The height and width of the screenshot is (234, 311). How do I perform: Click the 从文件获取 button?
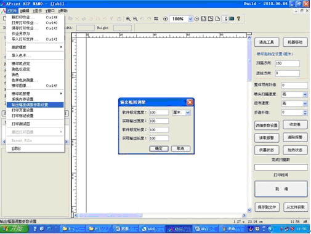tap(296, 207)
